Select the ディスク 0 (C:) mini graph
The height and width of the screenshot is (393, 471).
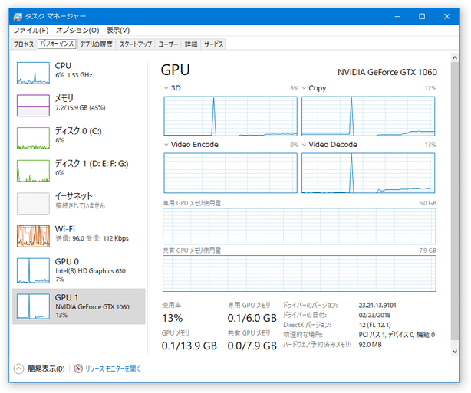[33, 138]
